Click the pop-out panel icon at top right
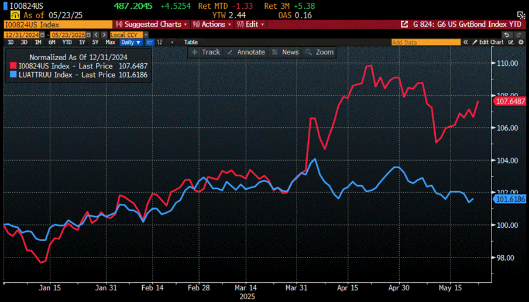The width and height of the screenshot is (529, 302). [521, 15]
